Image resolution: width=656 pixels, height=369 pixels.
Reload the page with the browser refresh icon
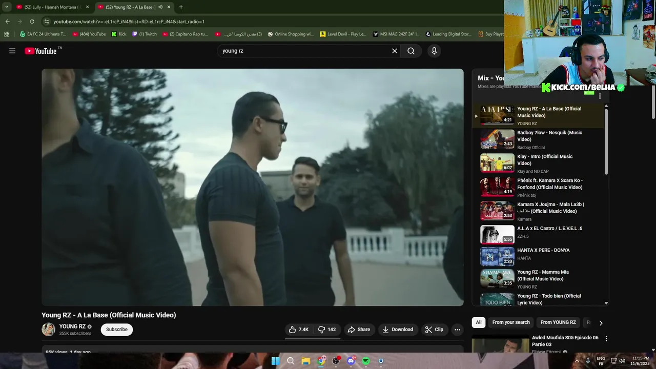point(32,22)
